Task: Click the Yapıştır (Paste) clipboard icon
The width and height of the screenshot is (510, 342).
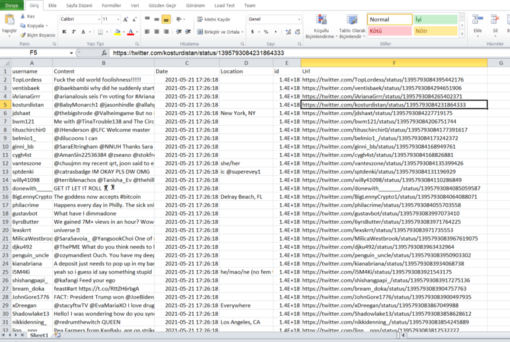Action: (9, 20)
